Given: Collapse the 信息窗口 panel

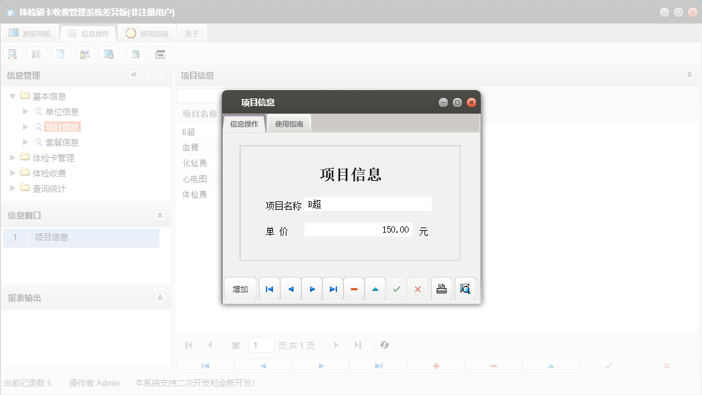Looking at the screenshot, I should pos(160,215).
